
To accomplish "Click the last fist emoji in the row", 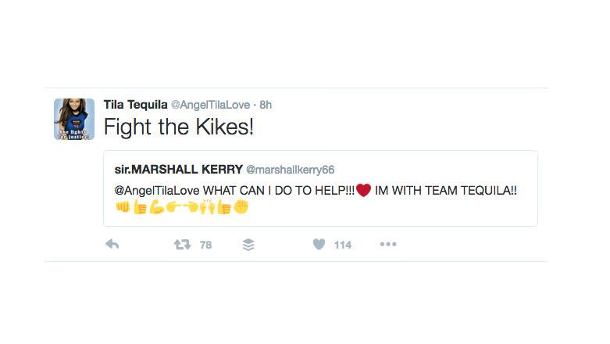I will click(241, 208).
